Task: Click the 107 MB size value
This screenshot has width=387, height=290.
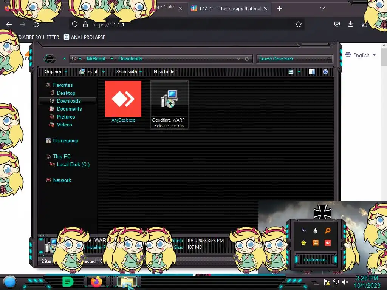Action: pos(194,247)
